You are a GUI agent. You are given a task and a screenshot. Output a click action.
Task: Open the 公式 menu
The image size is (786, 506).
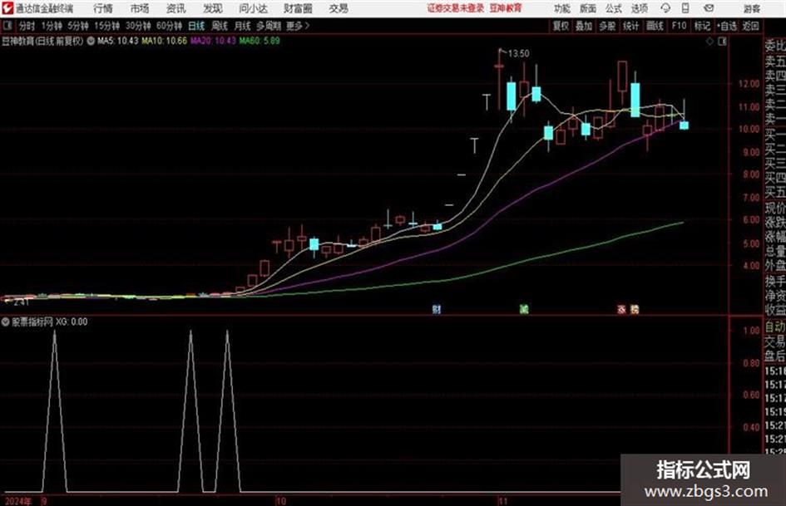point(614,8)
